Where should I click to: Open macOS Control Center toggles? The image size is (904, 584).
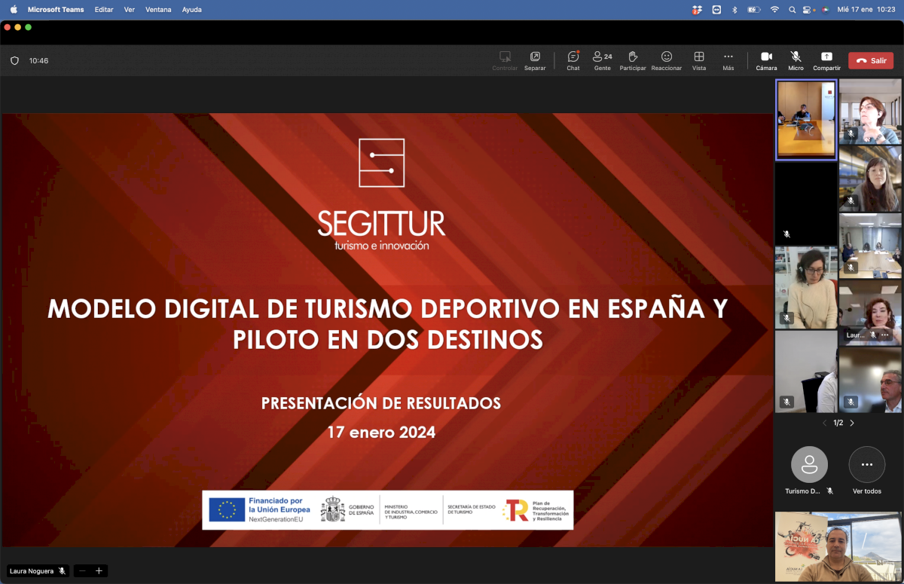coord(808,10)
